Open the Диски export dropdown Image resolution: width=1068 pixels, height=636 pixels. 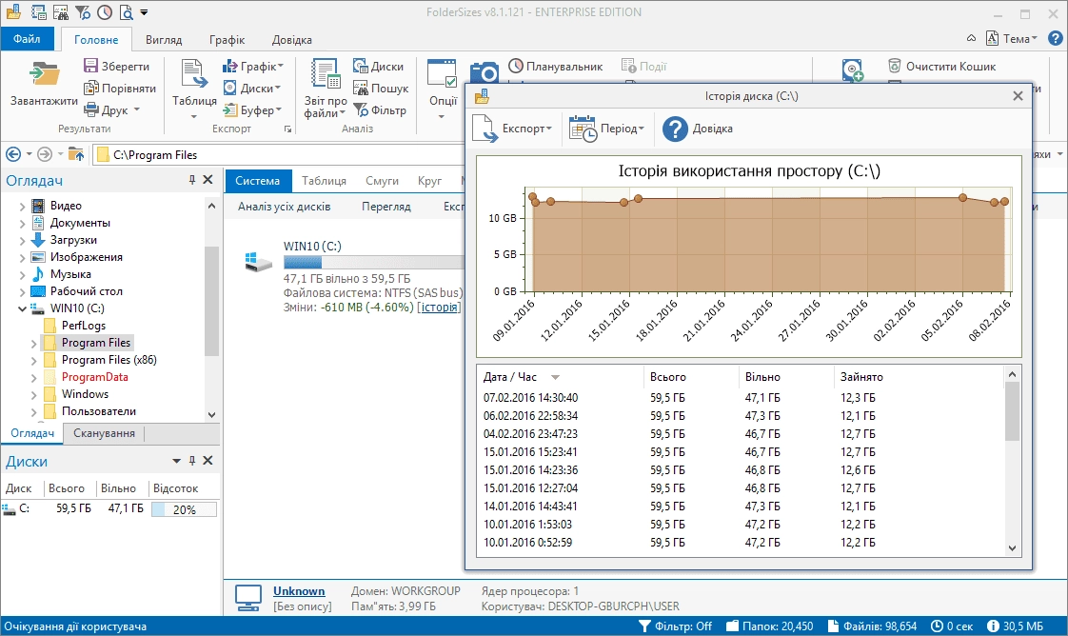tap(251, 88)
